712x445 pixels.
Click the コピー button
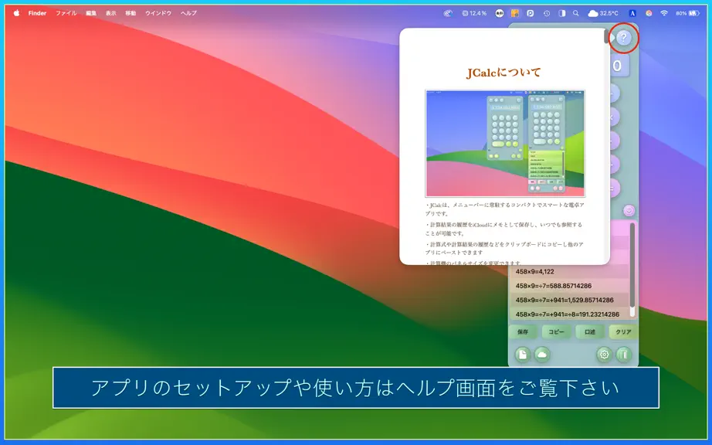556,332
